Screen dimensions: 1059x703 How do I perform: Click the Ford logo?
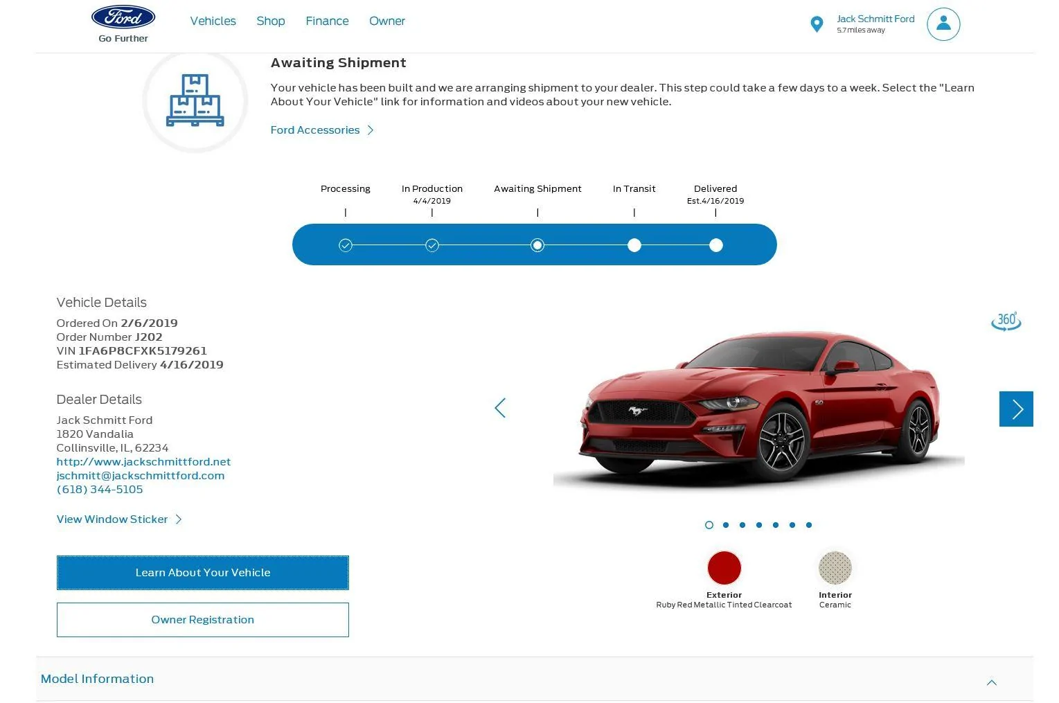123,17
